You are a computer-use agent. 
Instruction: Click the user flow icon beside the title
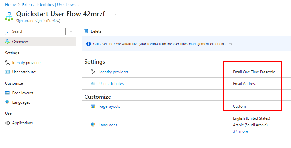[9, 16]
